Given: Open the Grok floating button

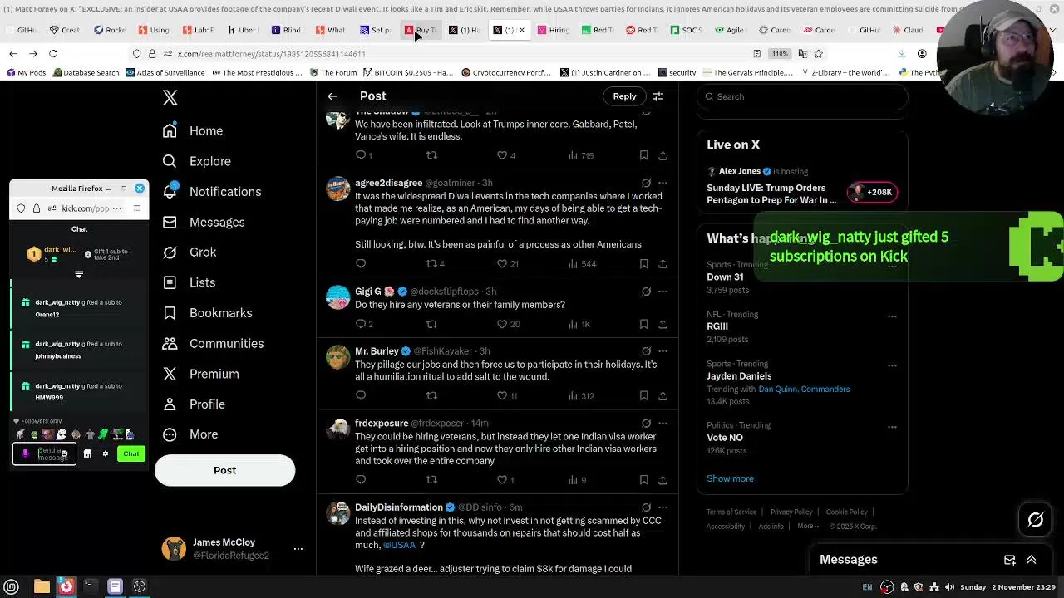Looking at the screenshot, I should click(x=1035, y=520).
